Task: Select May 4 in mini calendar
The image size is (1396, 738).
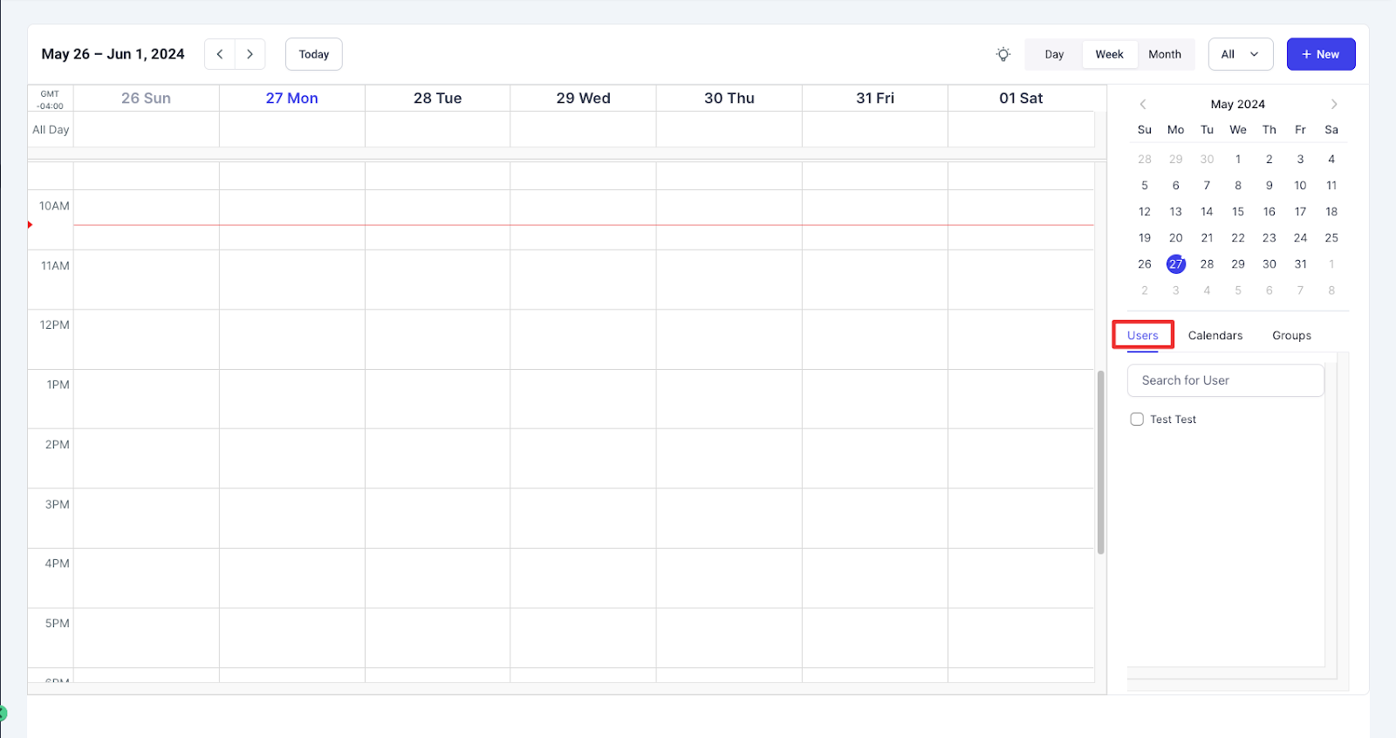Action: coord(1331,159)
